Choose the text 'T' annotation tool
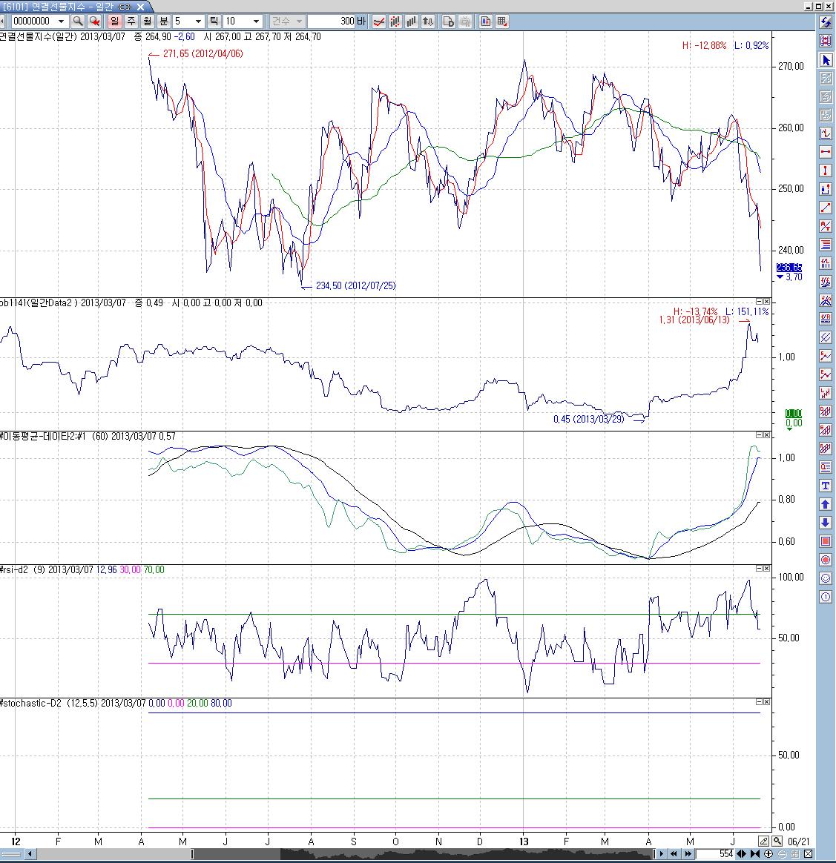 coord(826,486)
